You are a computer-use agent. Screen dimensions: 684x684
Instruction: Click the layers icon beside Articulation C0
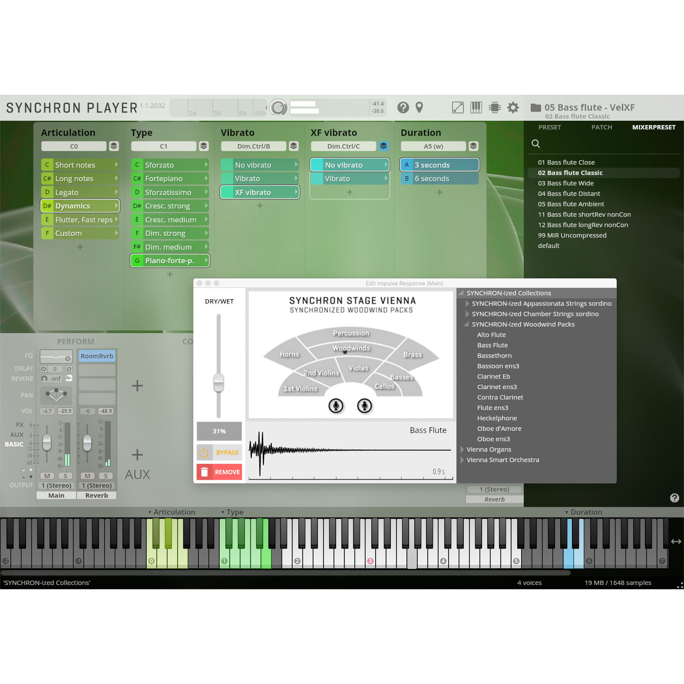pos(114,146)
